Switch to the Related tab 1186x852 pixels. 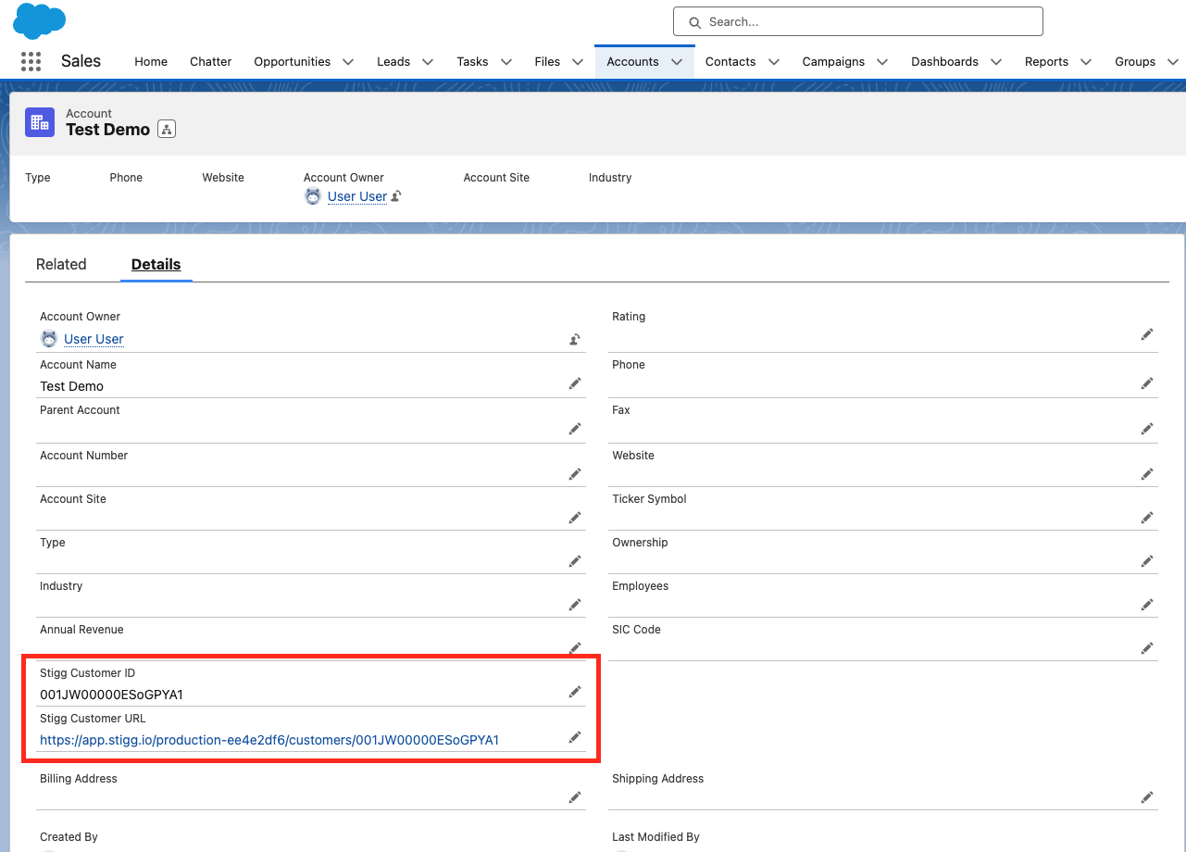tap(61, 264)
